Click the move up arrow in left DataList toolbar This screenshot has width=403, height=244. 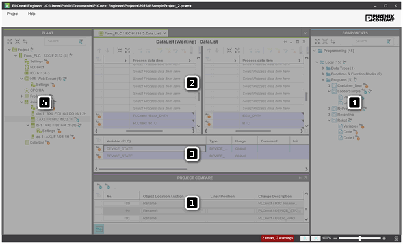click(x=99, y=51)
